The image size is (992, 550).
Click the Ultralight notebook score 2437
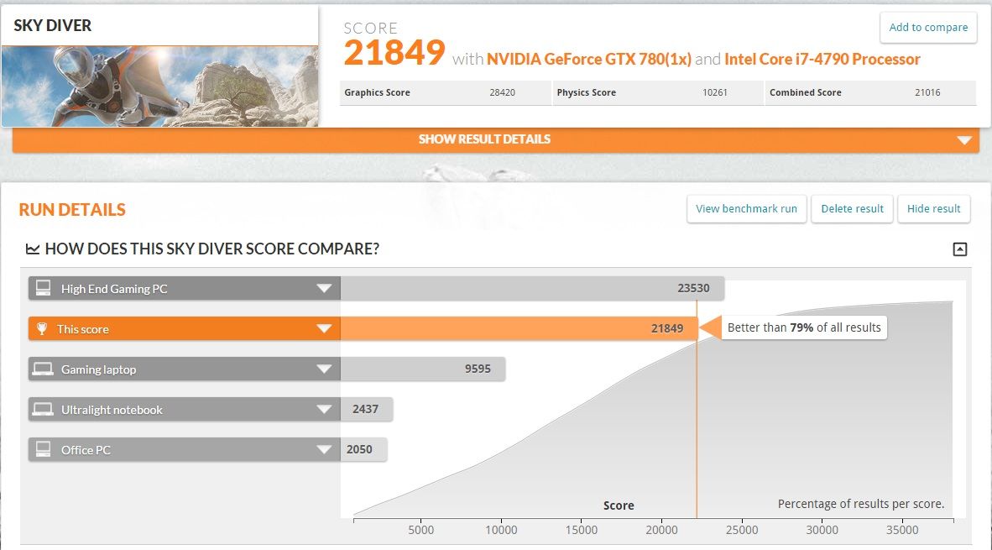click(x=366, y=410)
